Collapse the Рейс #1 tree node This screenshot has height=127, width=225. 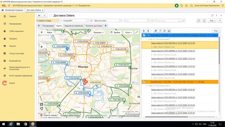click(147, 39)
